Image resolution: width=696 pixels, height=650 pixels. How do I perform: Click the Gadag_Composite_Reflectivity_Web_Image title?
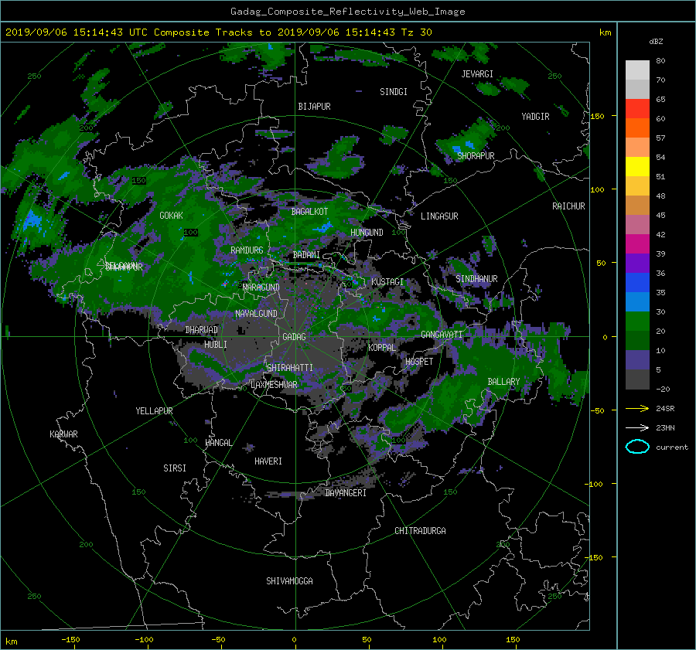point(347,11)
